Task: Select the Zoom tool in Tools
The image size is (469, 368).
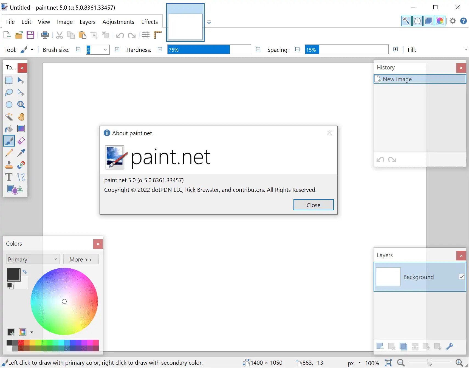Action: pos(21,105)
